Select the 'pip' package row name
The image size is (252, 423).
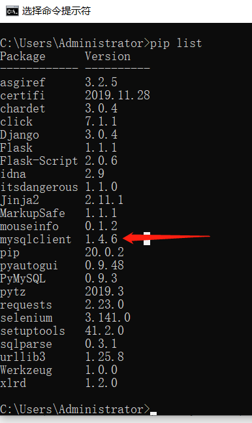(x=10, y=253)
